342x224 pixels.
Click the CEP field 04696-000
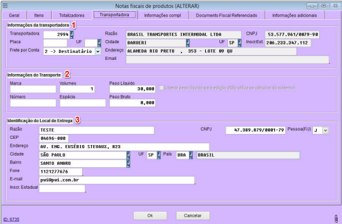[54, 138]
